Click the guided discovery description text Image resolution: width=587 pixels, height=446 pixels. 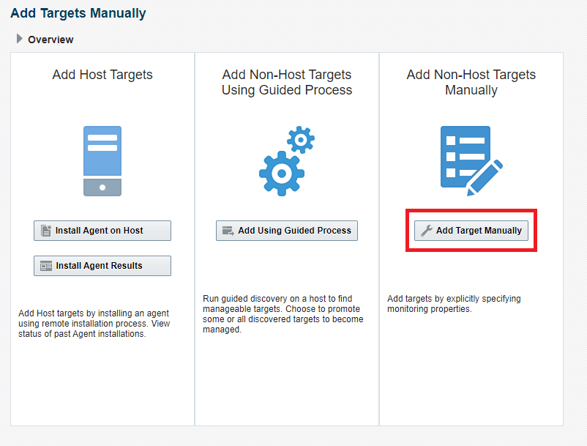point(283,314)
